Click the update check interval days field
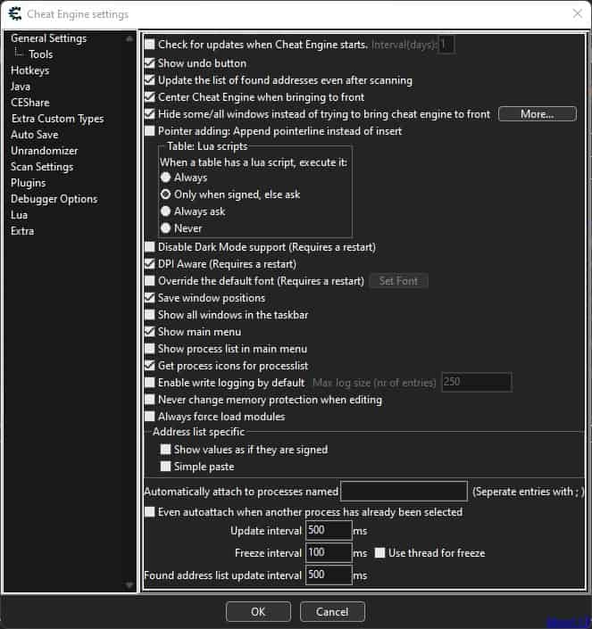The width and height of the screenshot is (592, 629). (446, 44)
